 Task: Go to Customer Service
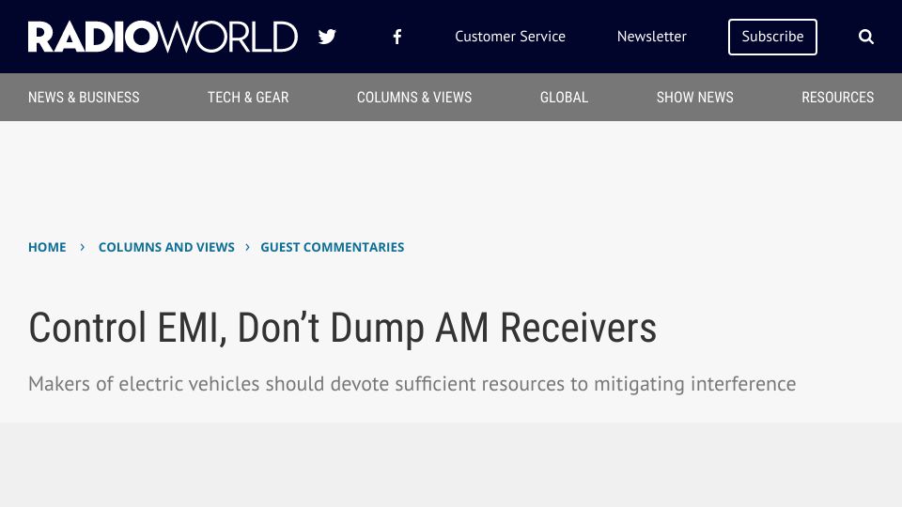[x=509, y=37]
